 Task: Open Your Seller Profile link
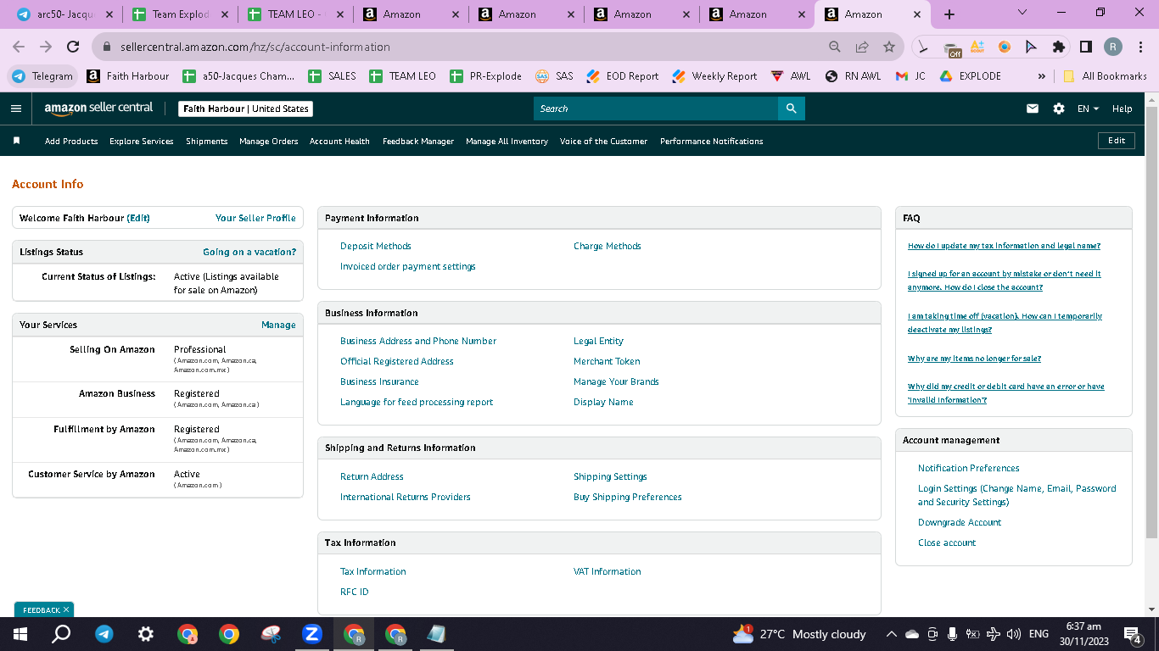(x=255, y=218)
